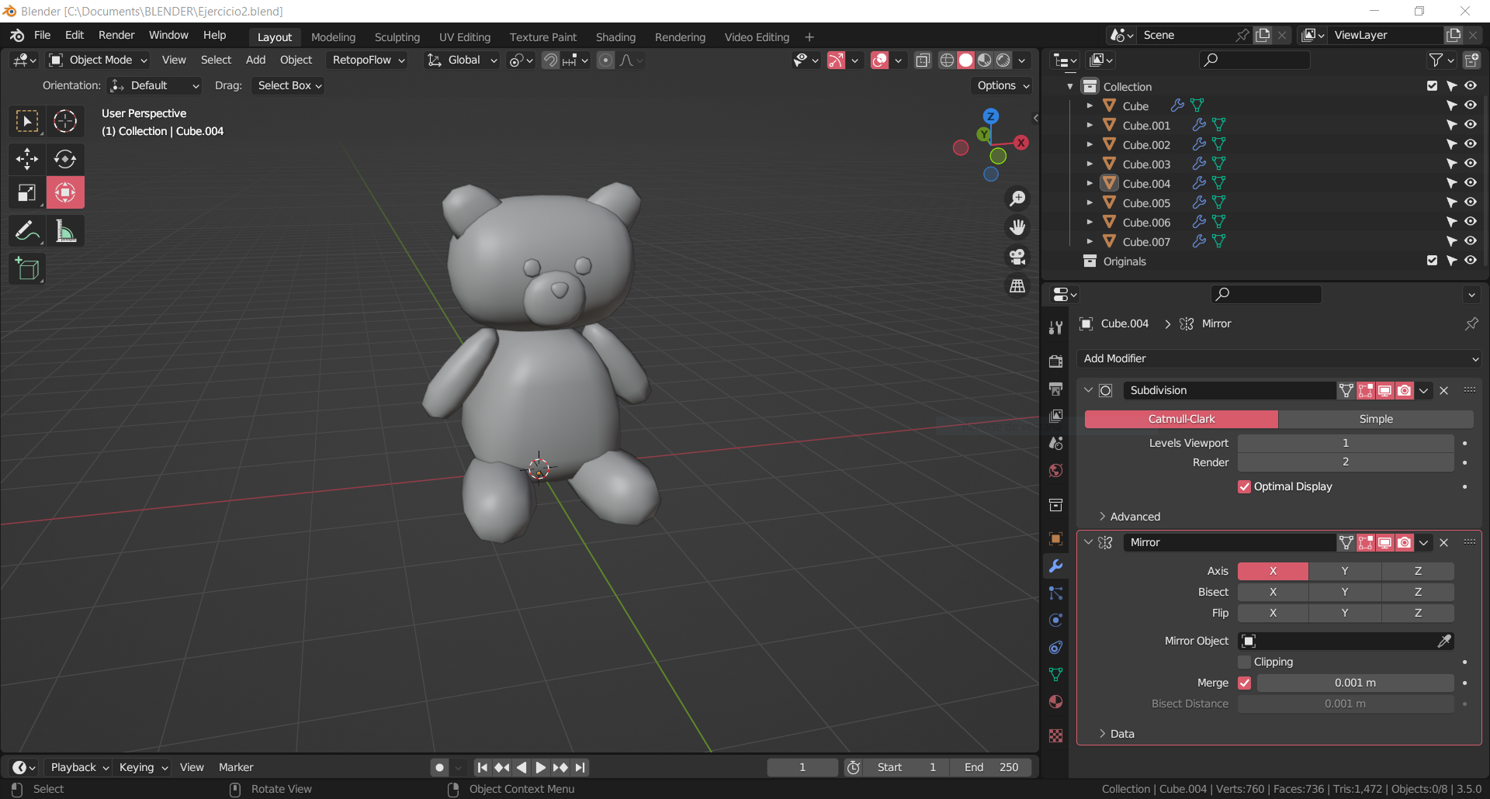Hide Cube.003 using its eye icon

1470,164
